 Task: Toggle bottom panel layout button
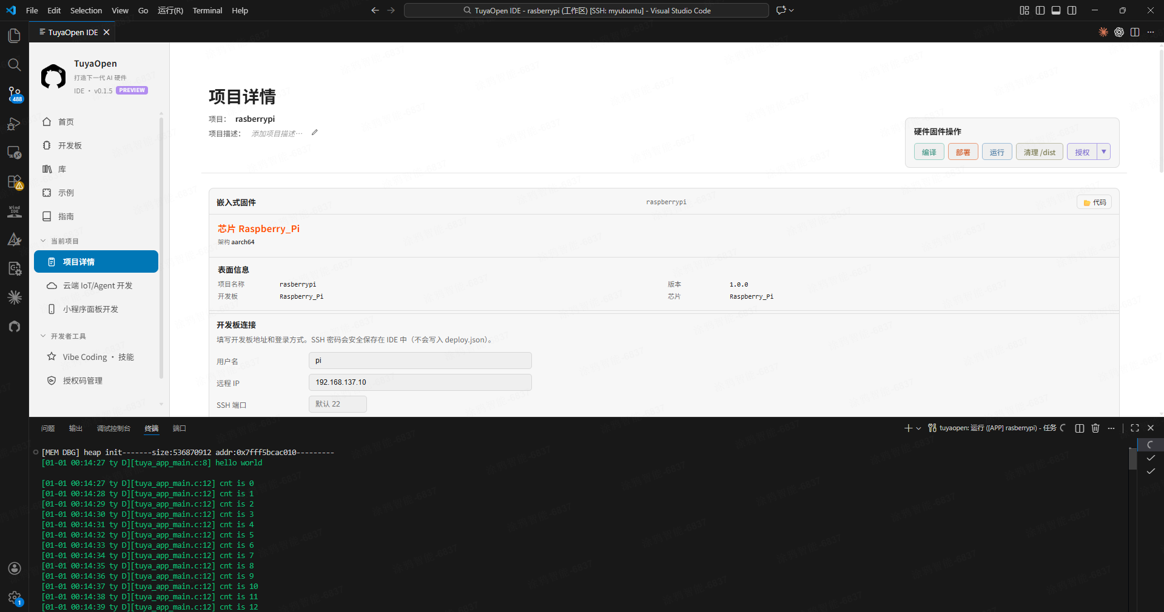[x=1056, y=10]
